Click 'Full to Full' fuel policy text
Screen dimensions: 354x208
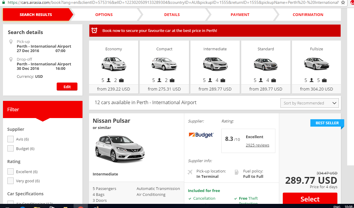253,176
